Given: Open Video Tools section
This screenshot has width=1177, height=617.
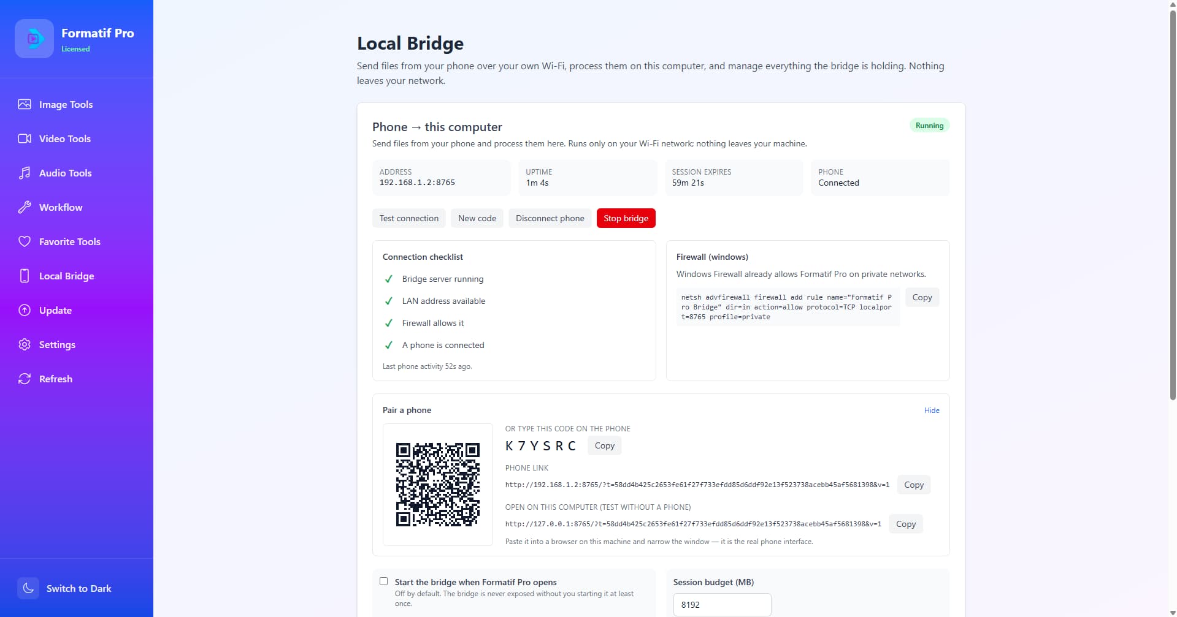Looking at the screenshot, I should pyautogui.click(x=65, y=138).
